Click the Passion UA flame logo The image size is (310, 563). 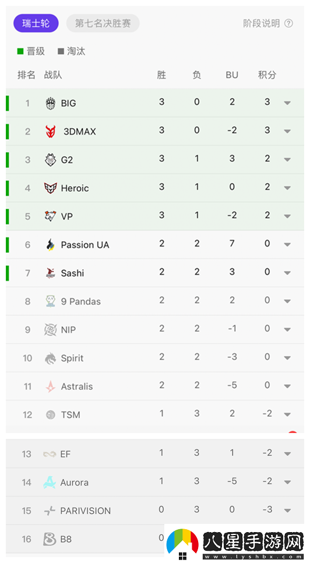[51, 245]
